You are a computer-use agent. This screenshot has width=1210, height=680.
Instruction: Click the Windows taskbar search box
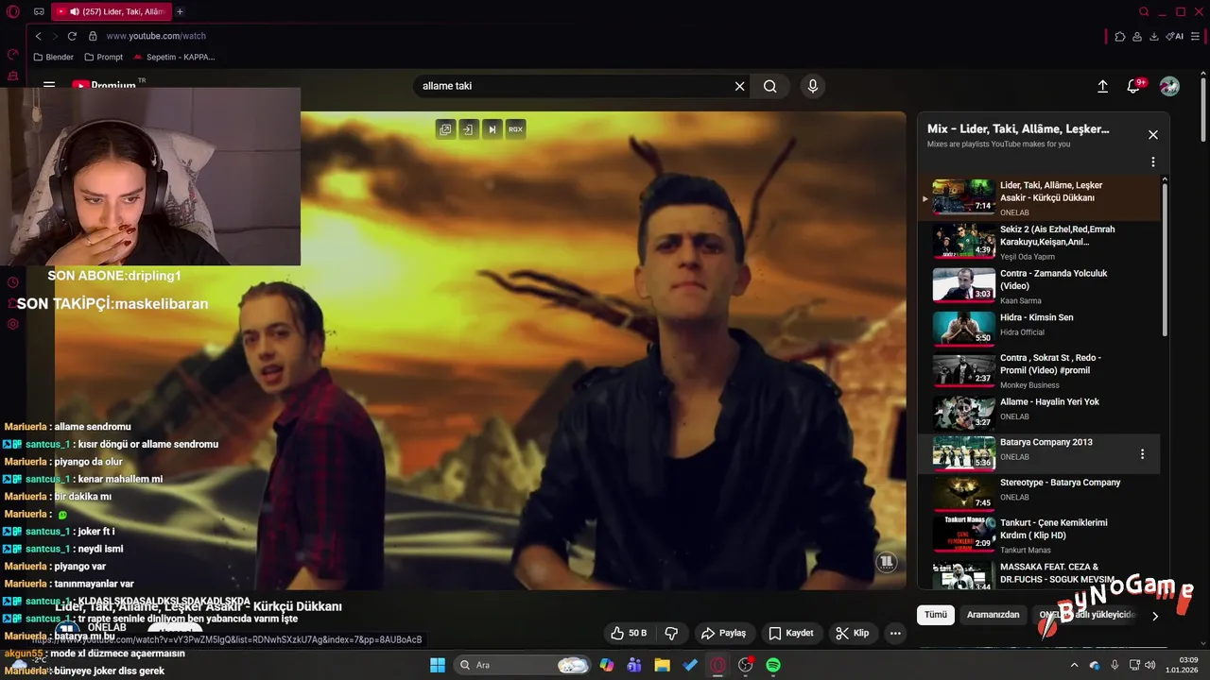pos(522,665)
